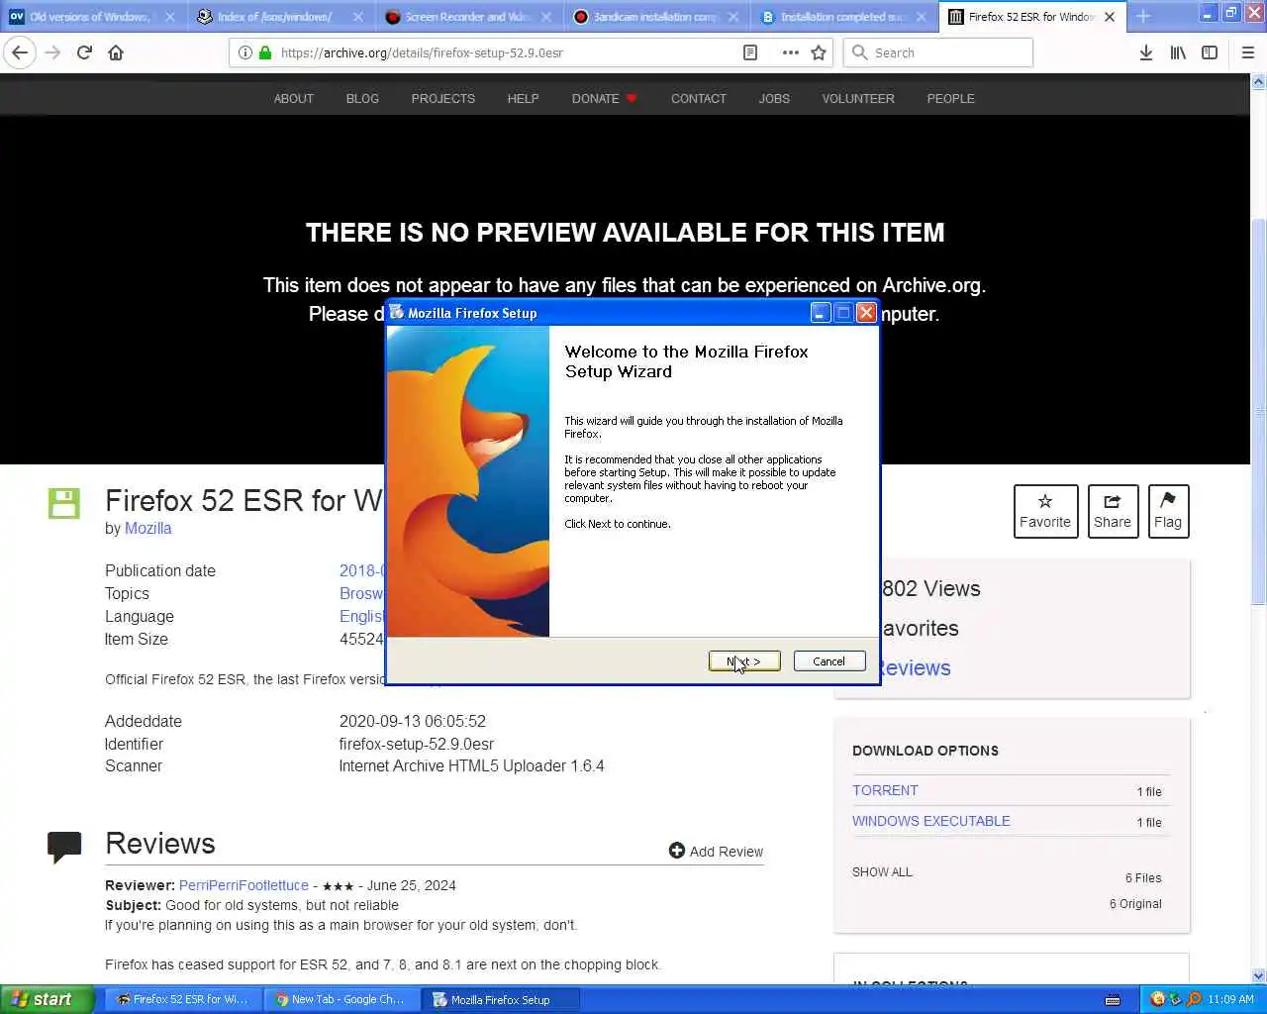Switch to Installation completed tab
This screenshot has height=1014, width=1267.
[x=843, y=17]
